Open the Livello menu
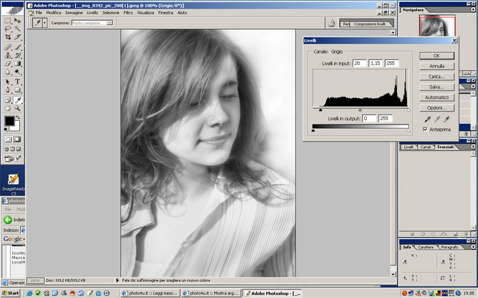This screenshot has height=298, width=478. pos(92,13)
